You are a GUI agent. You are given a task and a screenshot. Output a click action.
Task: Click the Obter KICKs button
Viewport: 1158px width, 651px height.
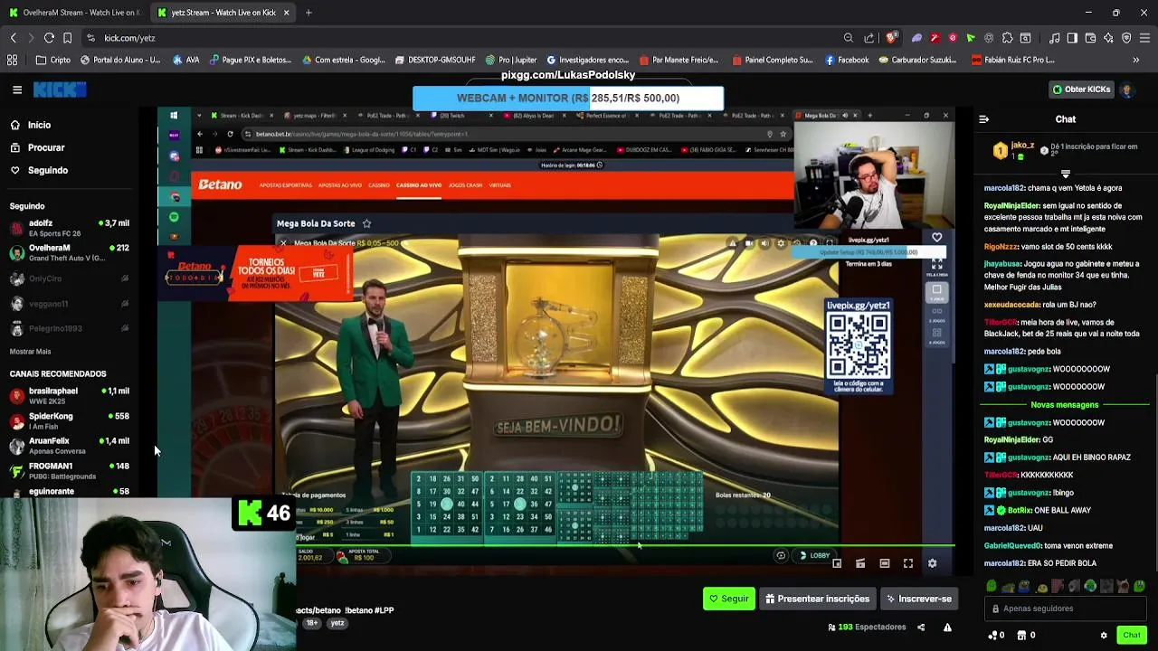click(1081, 90)
